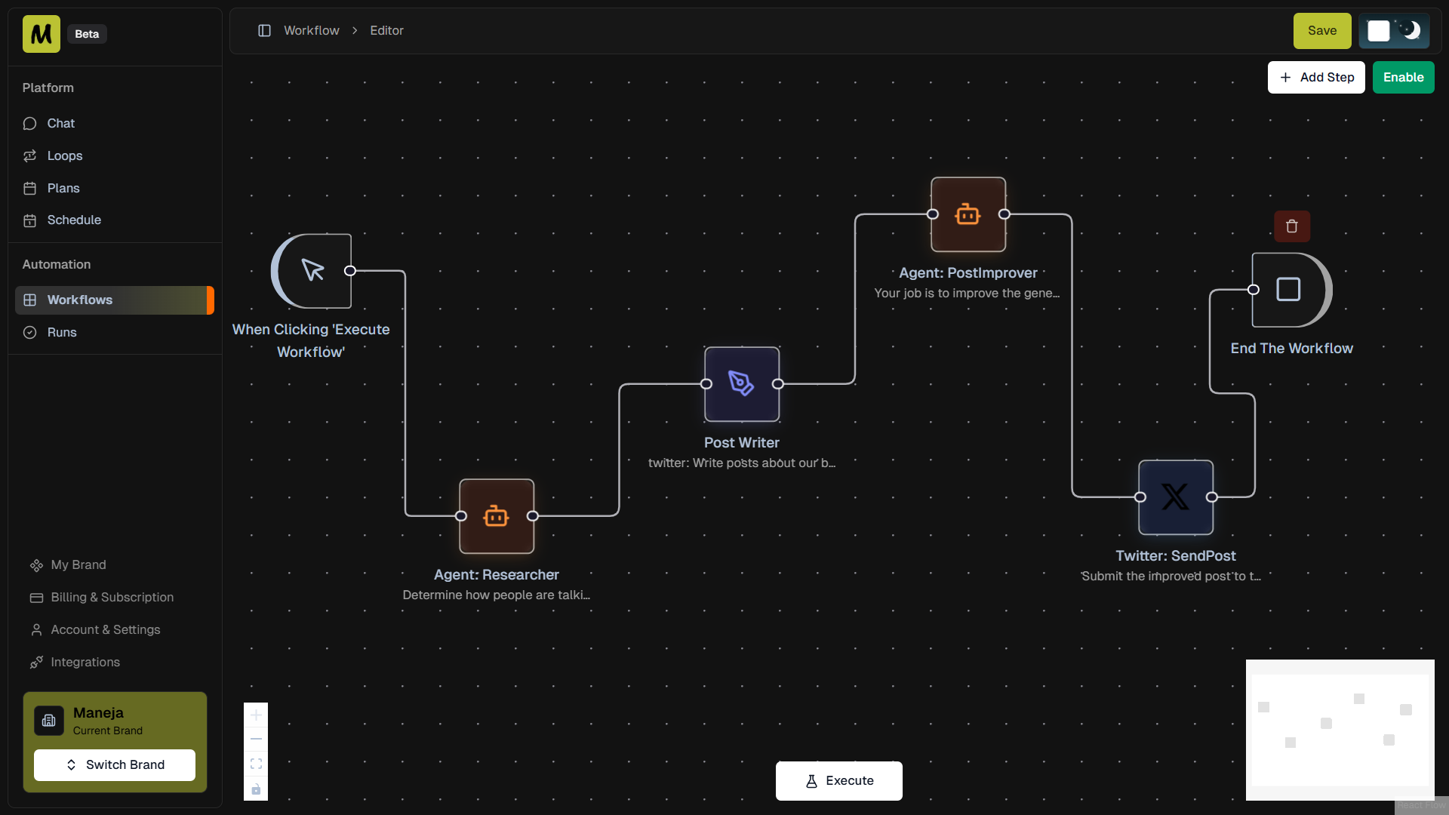Click zoom in plus control

(x=256, y=715)
